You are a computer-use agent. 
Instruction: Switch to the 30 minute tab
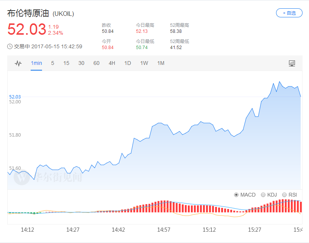(81, 63)
